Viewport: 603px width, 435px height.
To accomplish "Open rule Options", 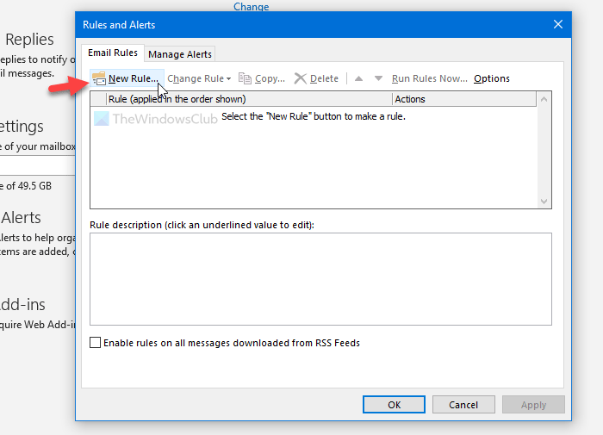I will click(x=492, y=78).
